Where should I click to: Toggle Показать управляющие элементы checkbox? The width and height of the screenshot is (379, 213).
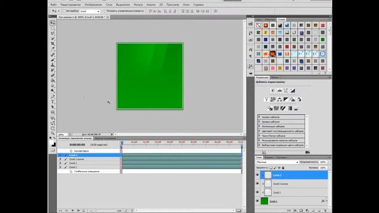point(105,11)
